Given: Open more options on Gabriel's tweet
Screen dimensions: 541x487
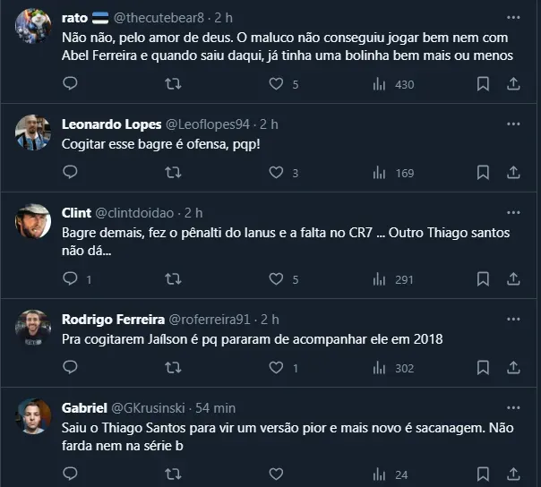Looking at the screenshot, I should [x=513, y=407].
